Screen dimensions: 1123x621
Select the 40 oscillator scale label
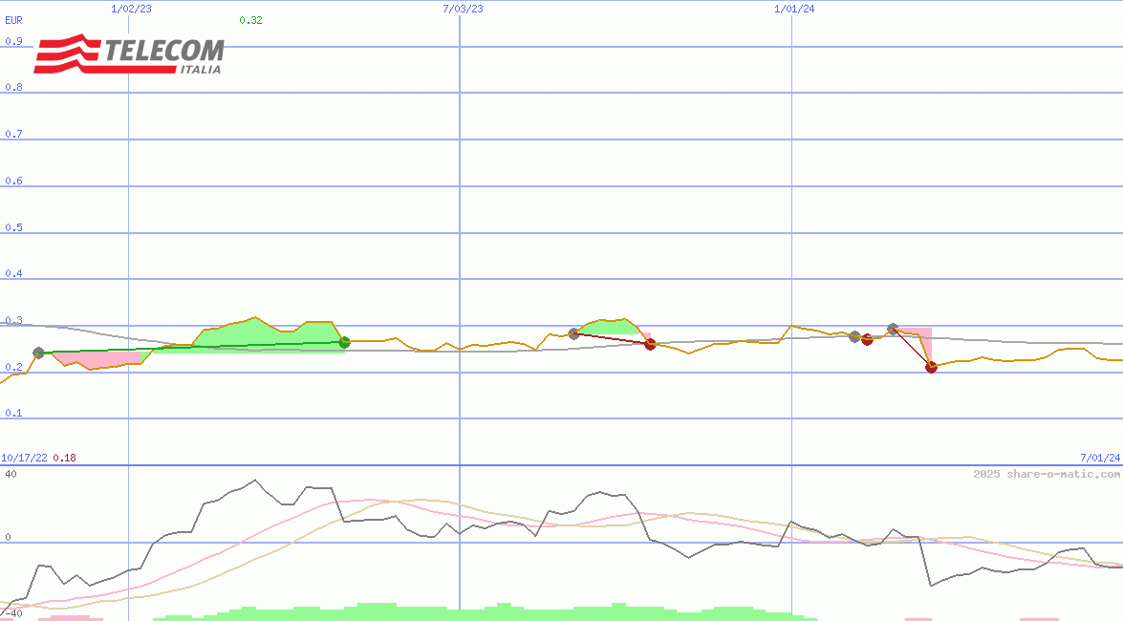[x=11, y=474]
